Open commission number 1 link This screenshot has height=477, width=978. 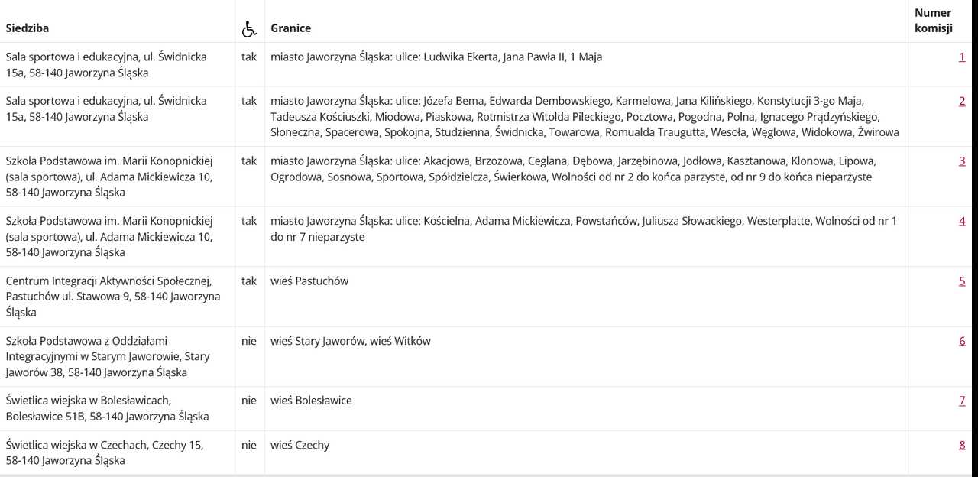962,57
